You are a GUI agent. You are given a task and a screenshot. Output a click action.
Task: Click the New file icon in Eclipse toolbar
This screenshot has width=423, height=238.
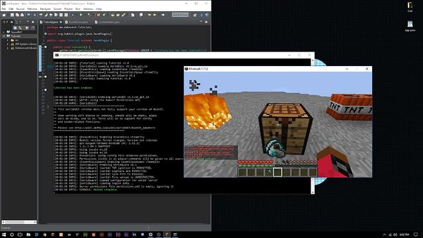(4, 15)
